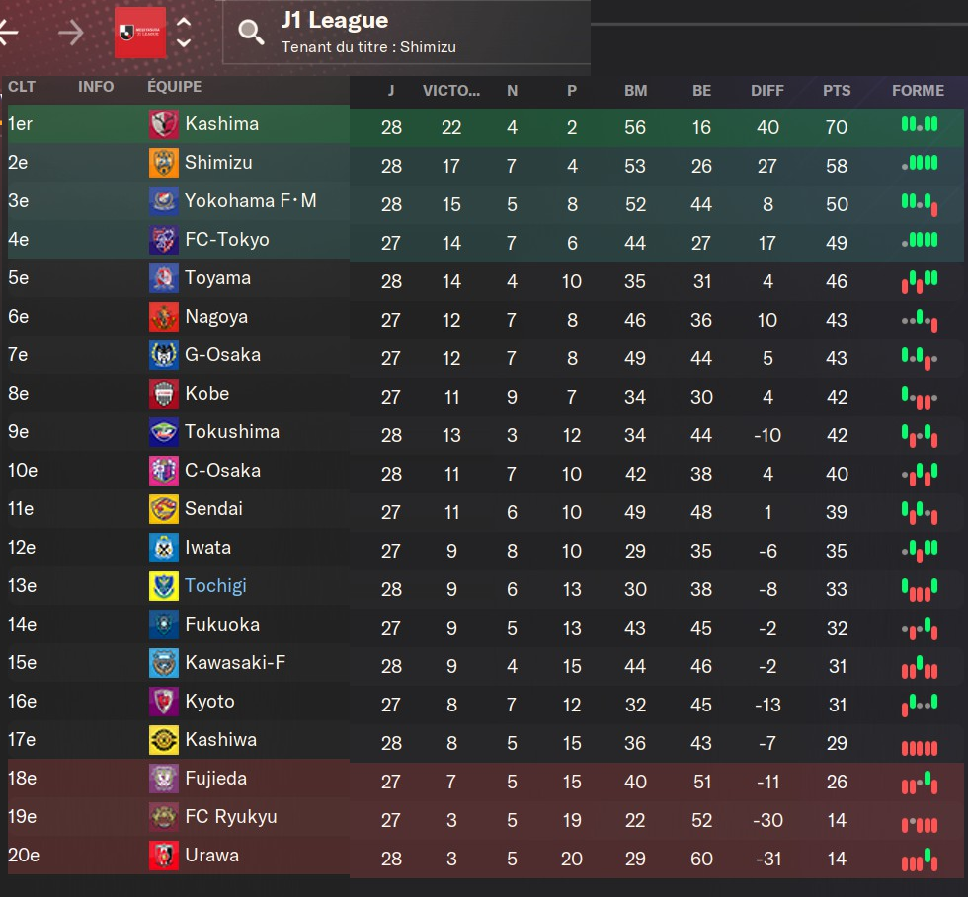Click the back navigation arrow
This screenshot has width=968, height=897.
8,33
